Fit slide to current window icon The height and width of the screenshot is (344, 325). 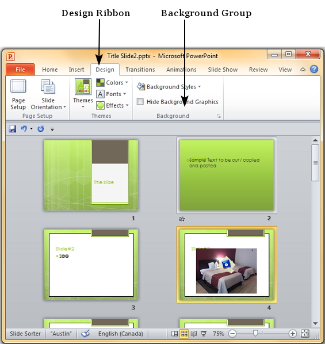(305, 334)
